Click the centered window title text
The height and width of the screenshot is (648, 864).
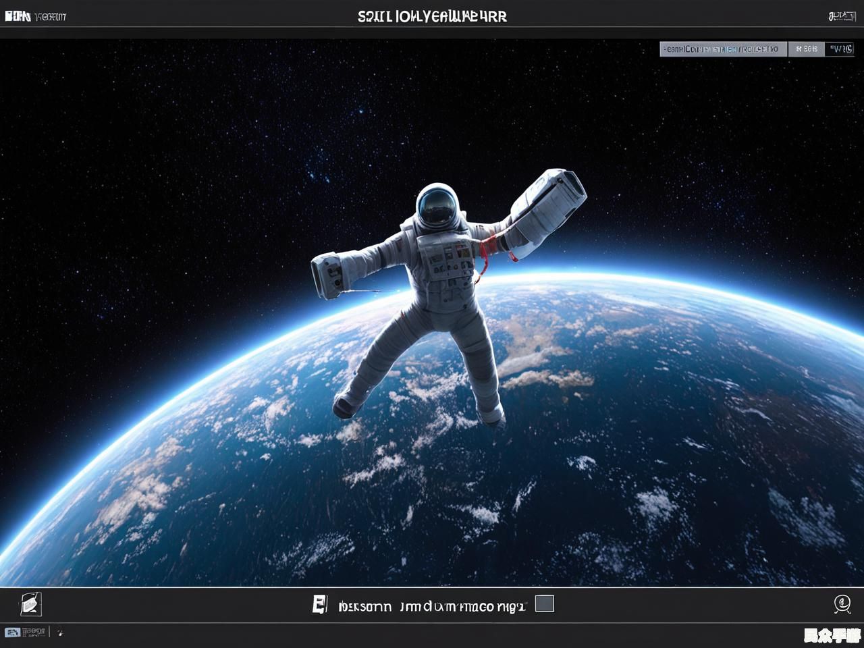432,16
